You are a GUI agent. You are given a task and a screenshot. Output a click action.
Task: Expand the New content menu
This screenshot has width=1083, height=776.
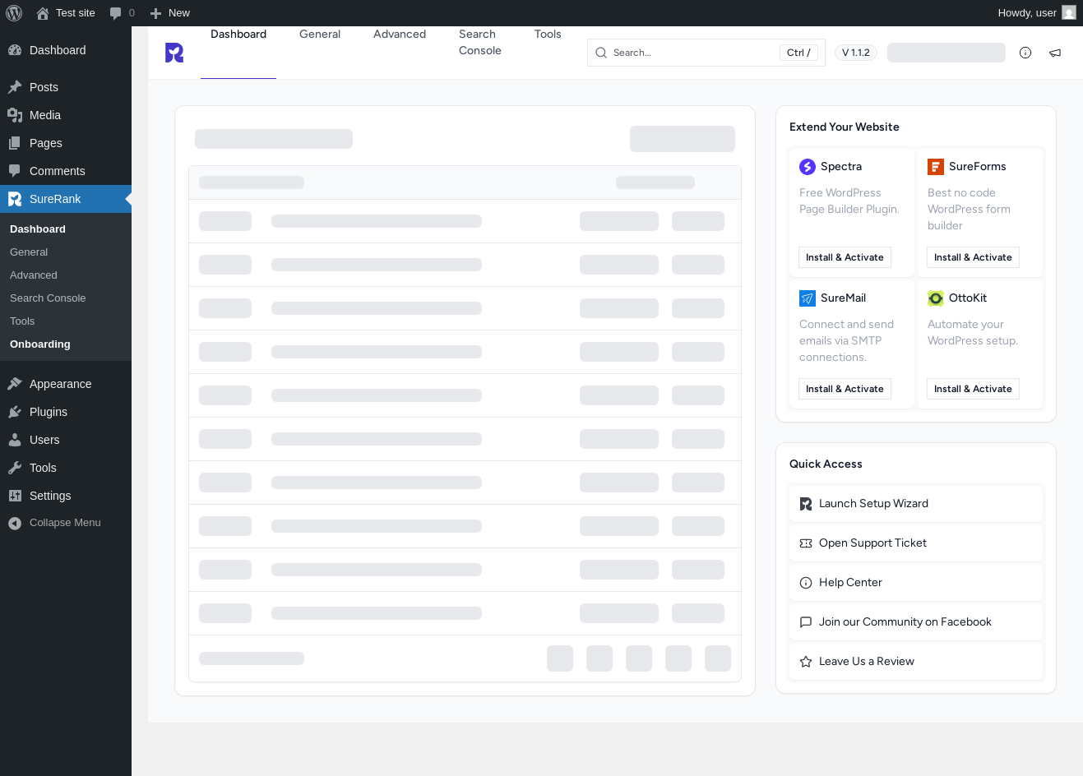169,13
